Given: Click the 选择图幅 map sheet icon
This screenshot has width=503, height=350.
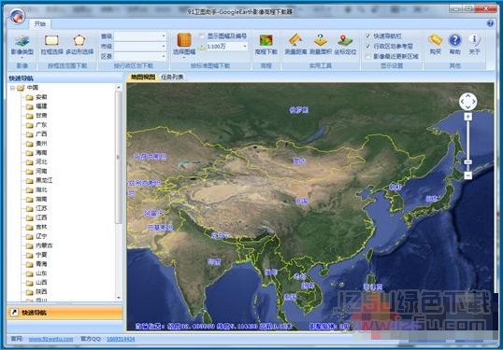Looking at the screenshot, I should click(184, 40).
